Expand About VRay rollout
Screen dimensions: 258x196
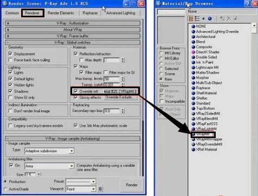(x=73, y=30)
